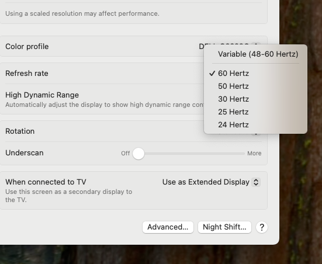Open Night Shift... settings
322x264 pixels.
coord(224,227)
